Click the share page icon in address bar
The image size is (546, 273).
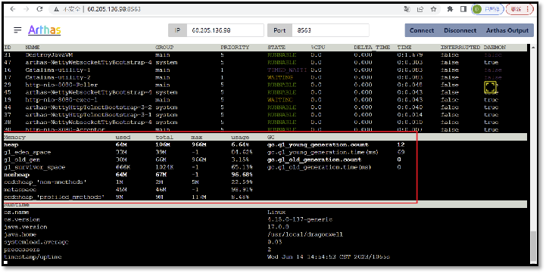pyautogui.click(x=420, y=9)
